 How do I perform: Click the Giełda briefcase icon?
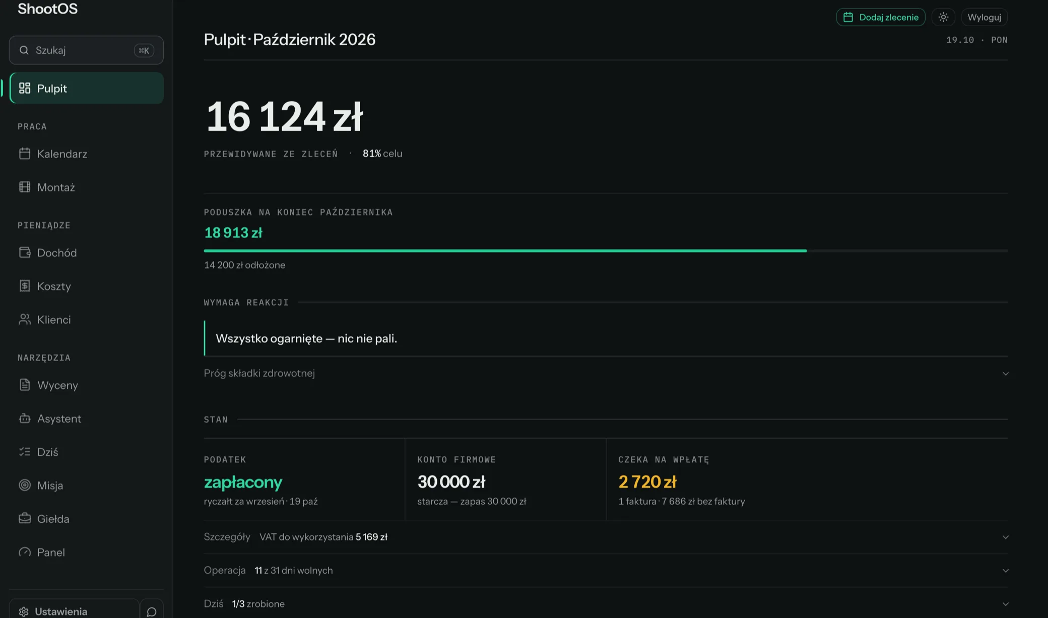[25, 518]
